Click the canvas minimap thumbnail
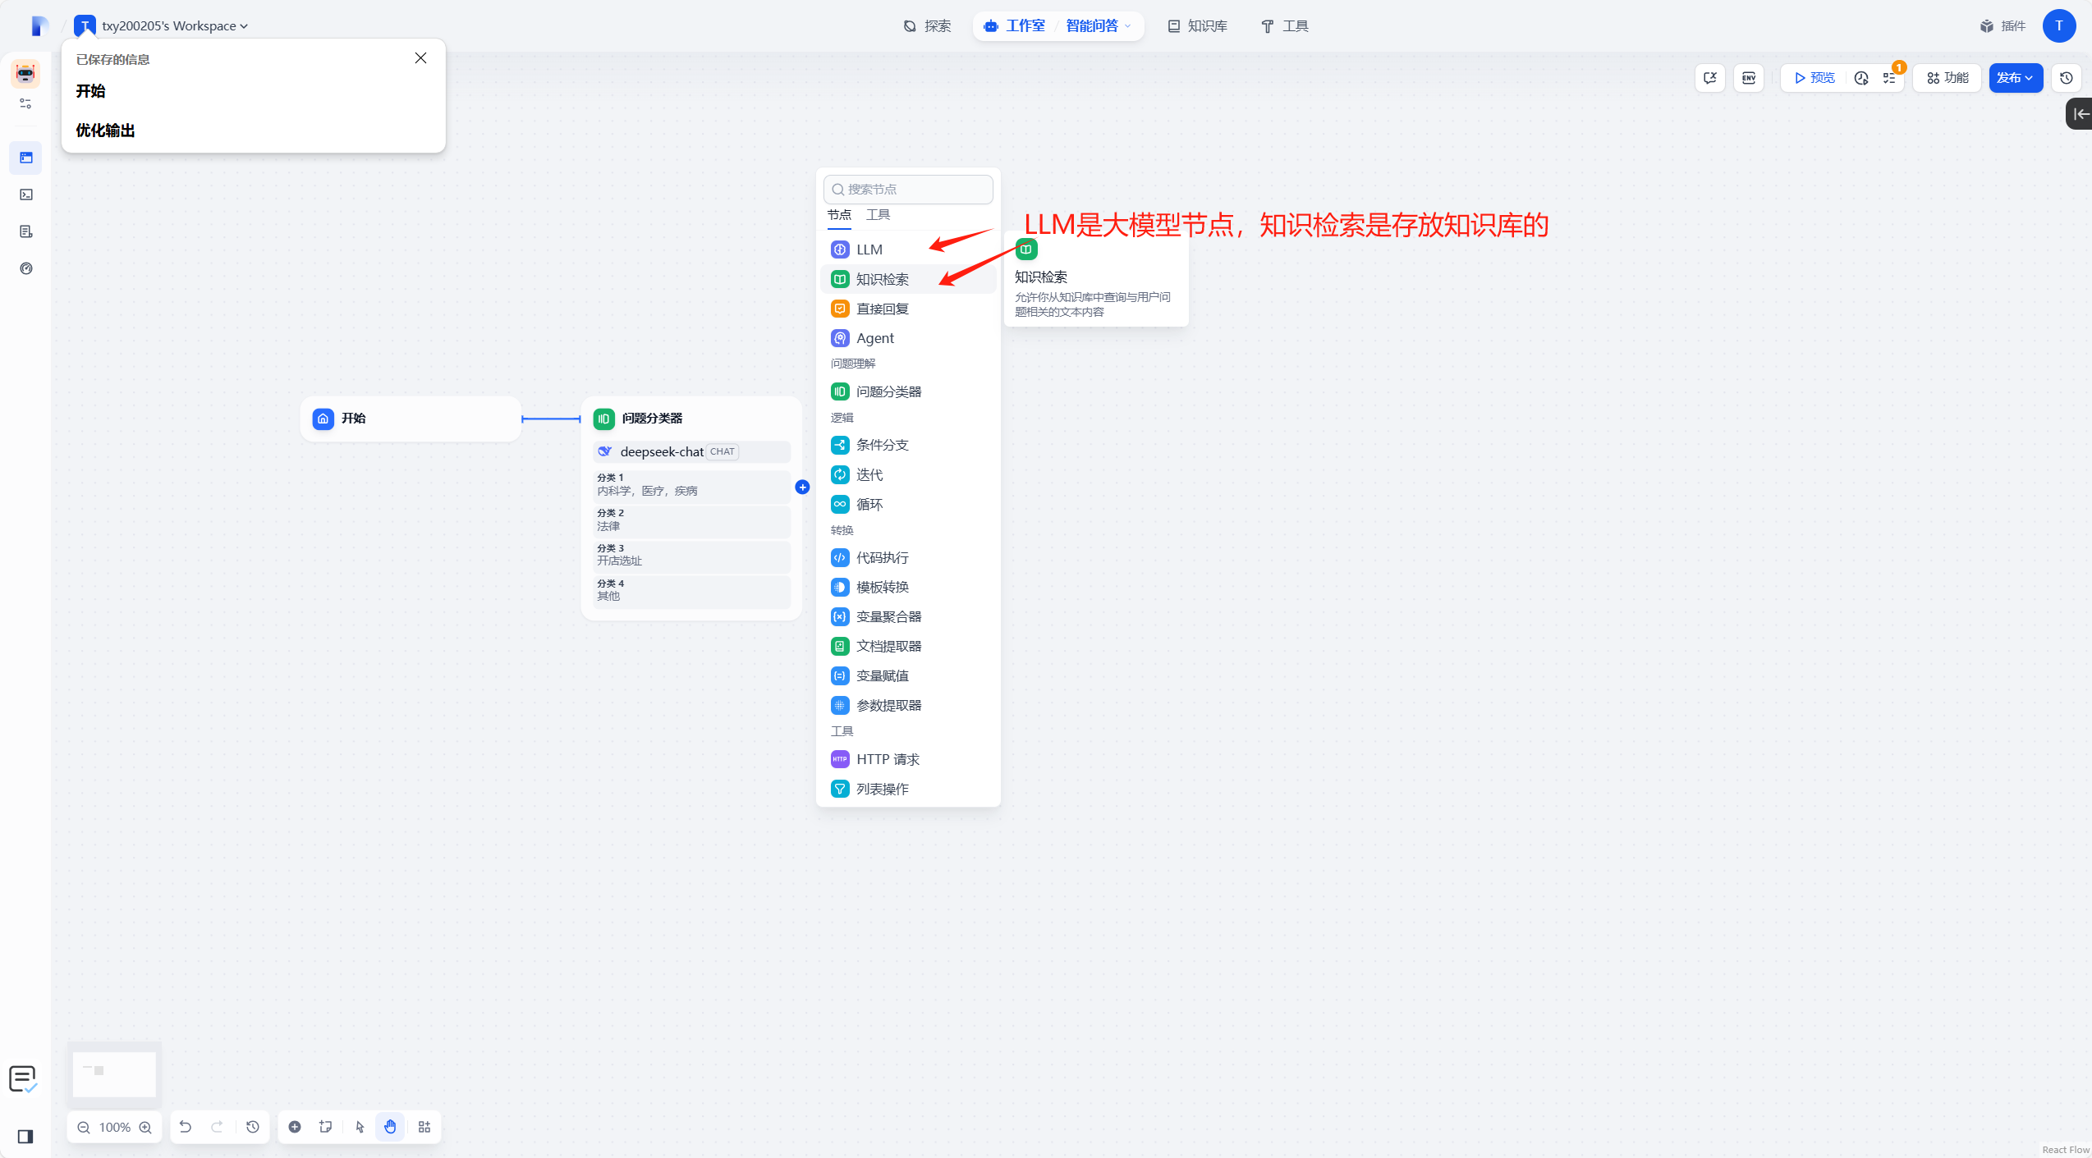The width and height of the screenshot is (2092, 1158). (114, 1074)
